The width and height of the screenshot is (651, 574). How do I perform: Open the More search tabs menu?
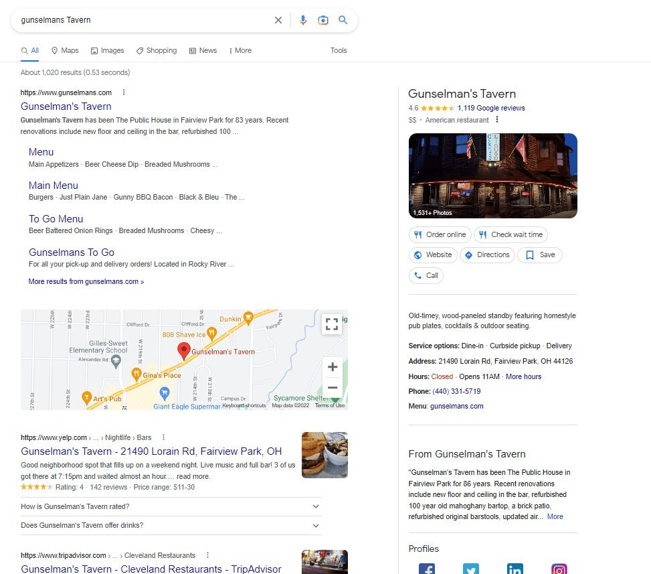tap(240, 51)
